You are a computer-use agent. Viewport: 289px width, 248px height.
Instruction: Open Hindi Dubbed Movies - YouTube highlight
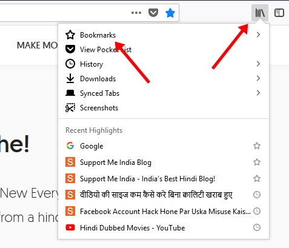(x=164, y=227)
